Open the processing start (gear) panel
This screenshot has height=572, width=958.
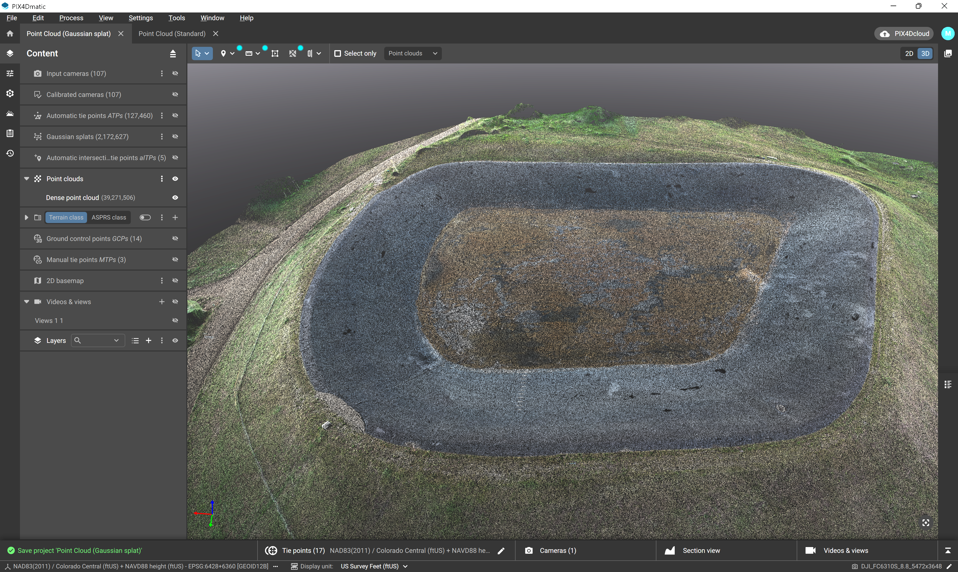tap(10, 93)
